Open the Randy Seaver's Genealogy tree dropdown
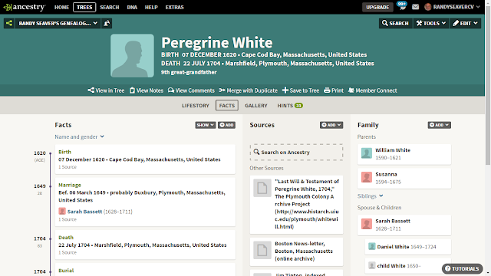The image size is (491, 276). tap(58, 23)
